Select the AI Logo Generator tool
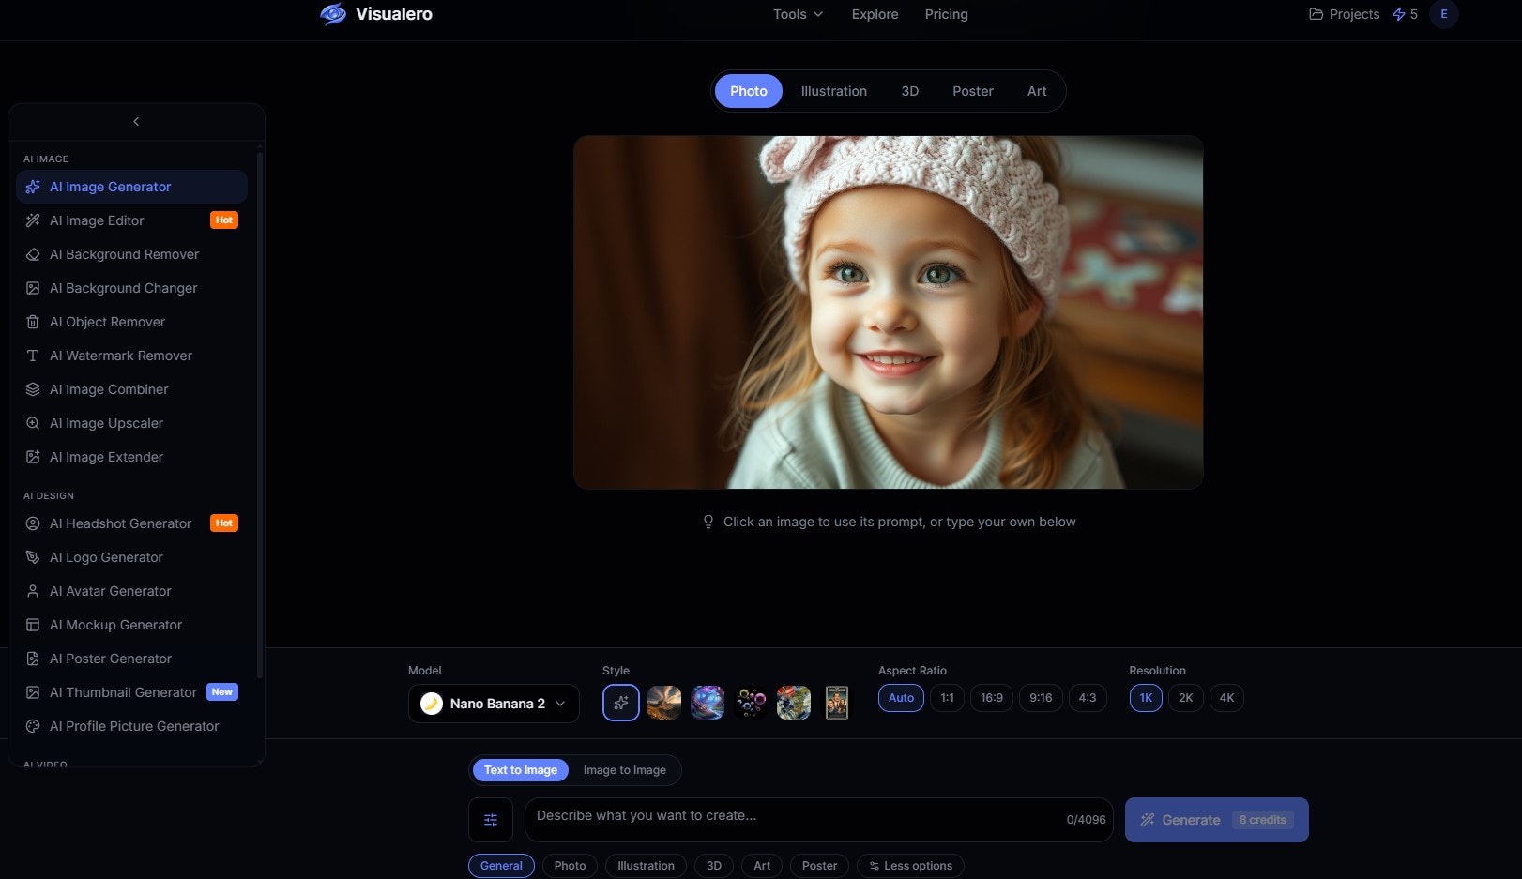The height and width of the screenshot is (879, 1522). click(106, 557)
